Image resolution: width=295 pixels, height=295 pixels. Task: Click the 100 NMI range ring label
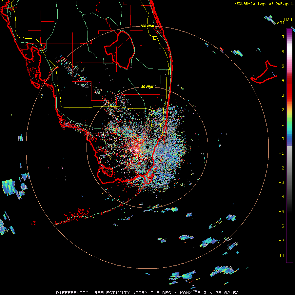[147, 26]
